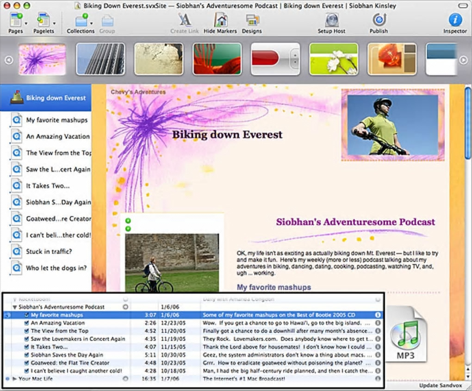Click page icon beside Who let the dogs in?
This screenshot has height=391, width=472.
pyautogui.click(x=16, y=267)
